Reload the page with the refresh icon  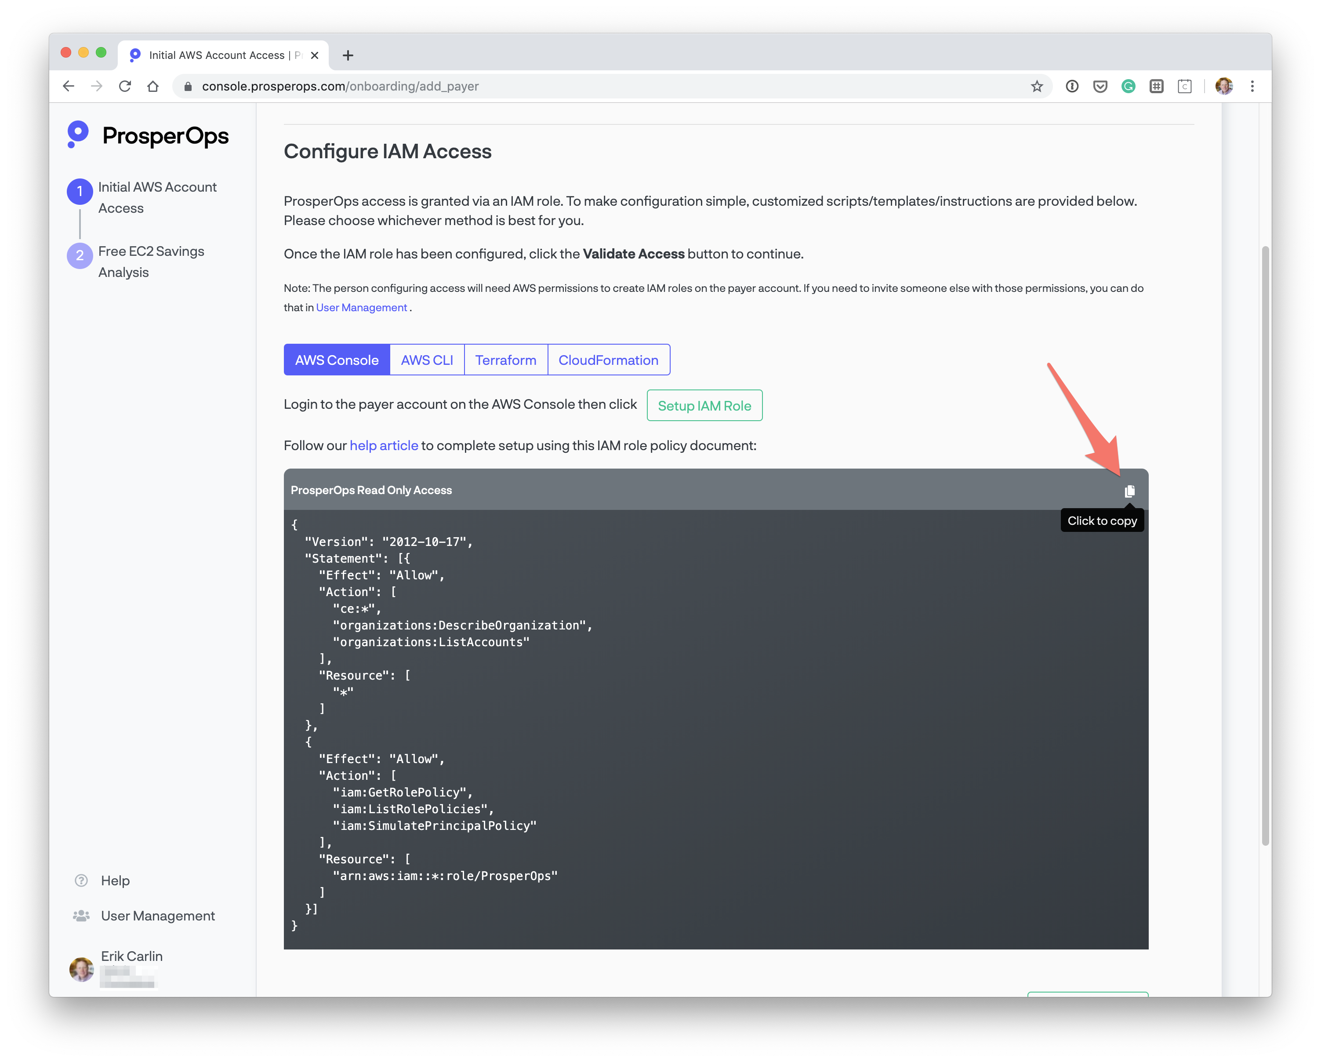pyautogui.click(x=125, y=87)
